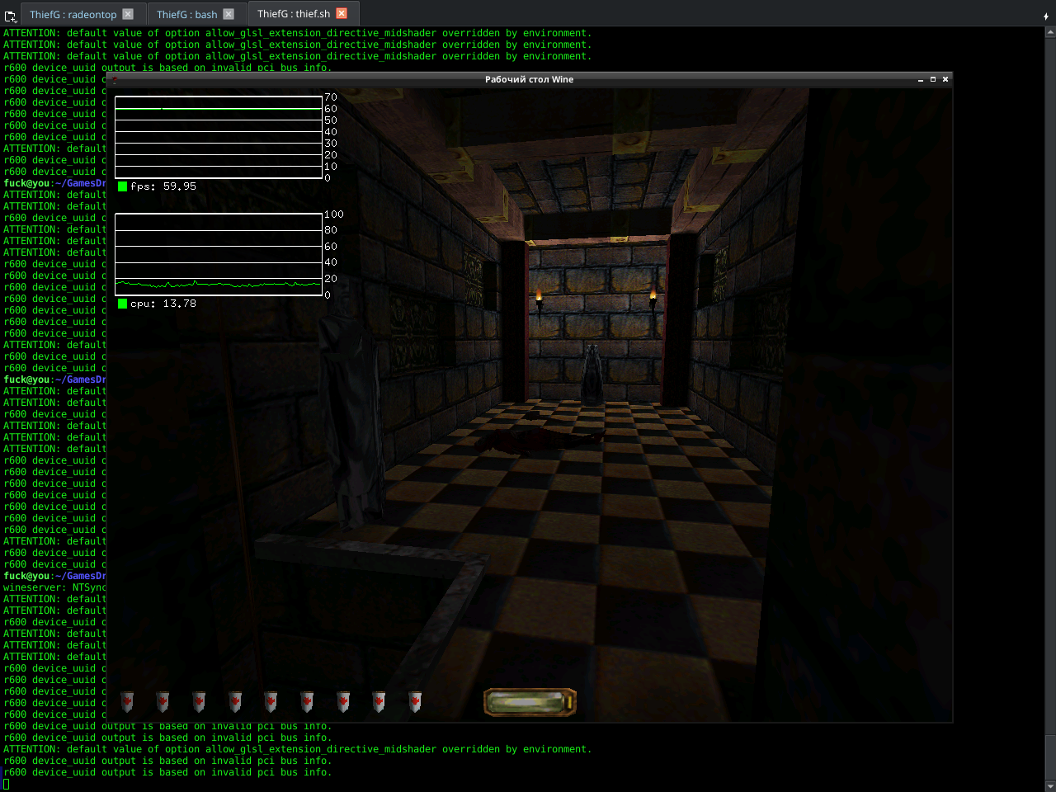
Task: Close the ThiefG : bash tab
Action: [x=229, y=14]
